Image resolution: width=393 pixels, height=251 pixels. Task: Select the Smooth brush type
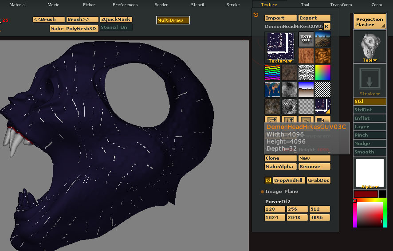pos(369,152)
